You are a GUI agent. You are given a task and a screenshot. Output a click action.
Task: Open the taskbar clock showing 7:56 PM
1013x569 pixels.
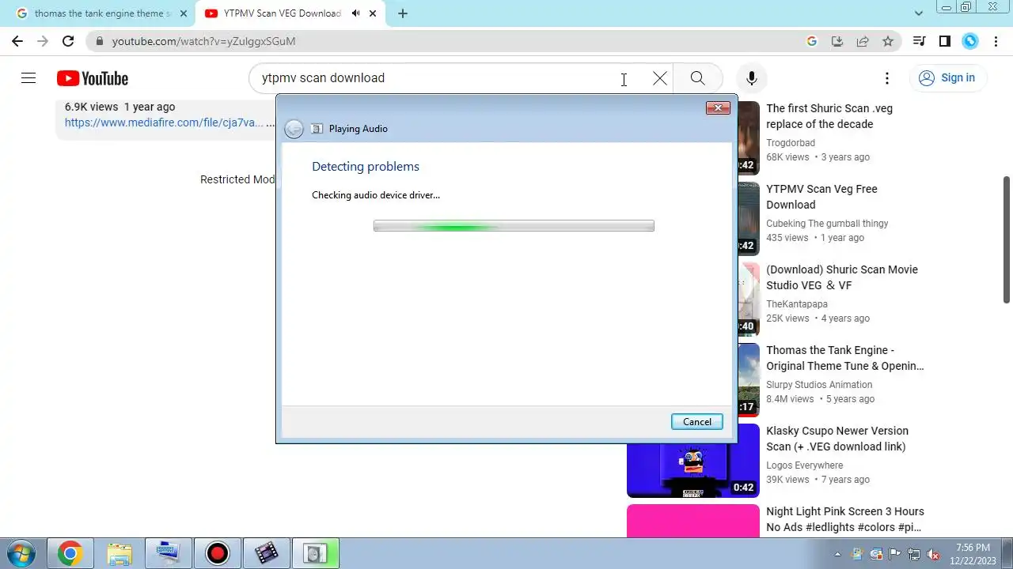tap(973, 554)
